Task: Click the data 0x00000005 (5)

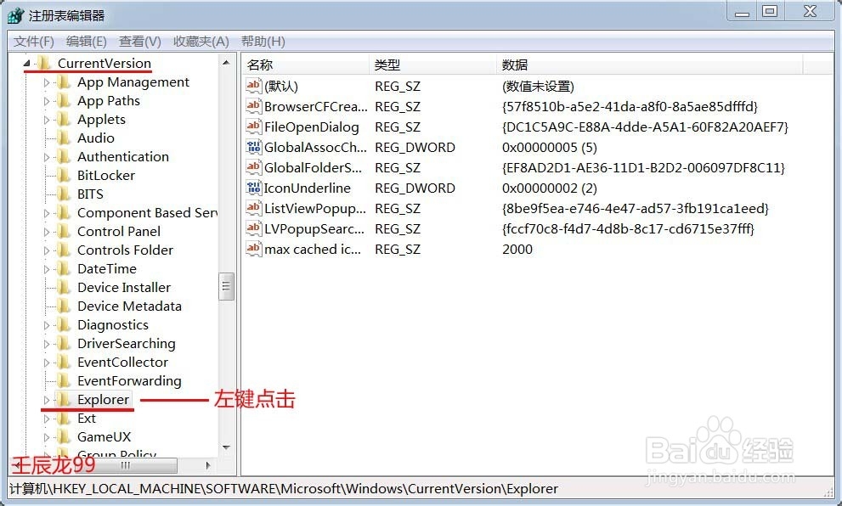Action: point(550,148)
